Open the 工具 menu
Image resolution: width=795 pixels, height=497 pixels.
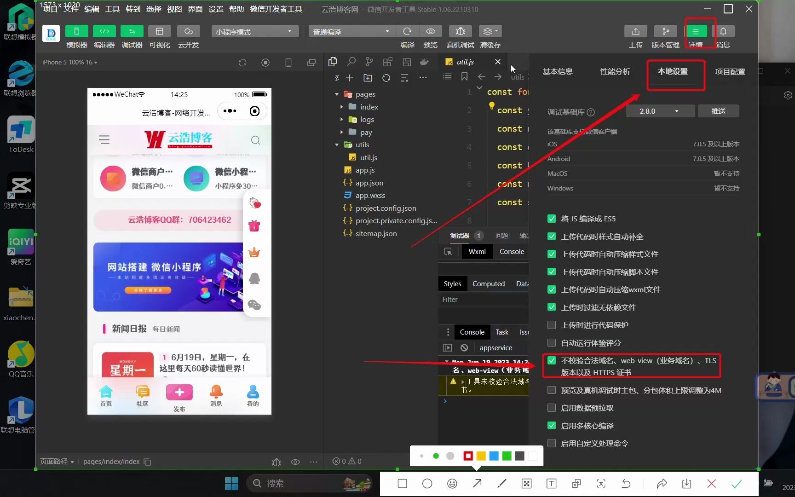coord(112,9)
